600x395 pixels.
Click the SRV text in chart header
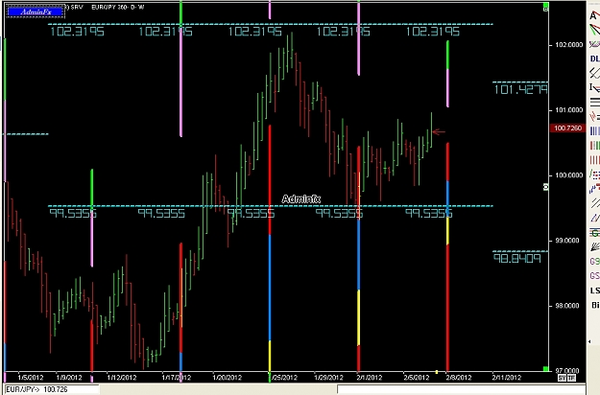coord(77,7)
